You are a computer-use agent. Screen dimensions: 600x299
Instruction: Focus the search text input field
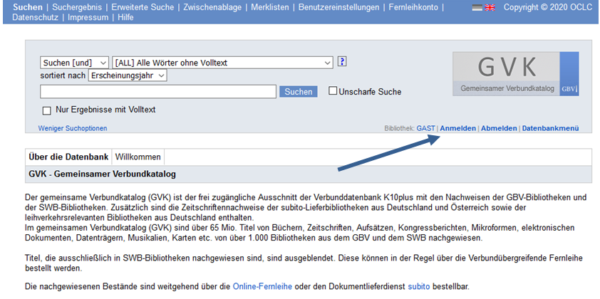pos(158,92)
